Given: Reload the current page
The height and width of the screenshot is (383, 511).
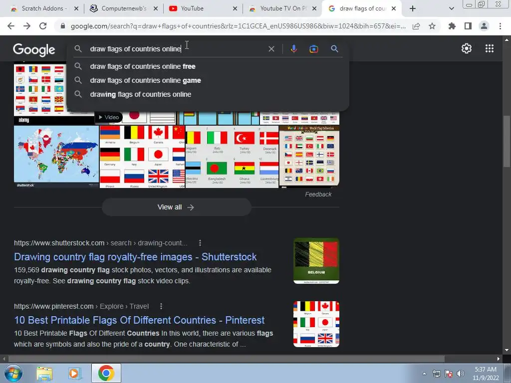Looking at the screenshot, I should [x=43, y=26].
